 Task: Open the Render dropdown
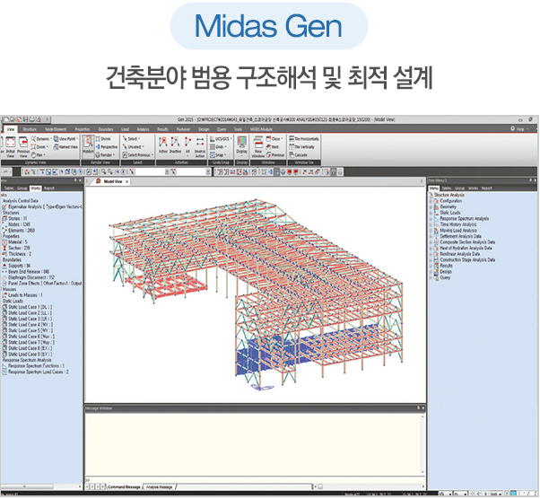[104, 155]
